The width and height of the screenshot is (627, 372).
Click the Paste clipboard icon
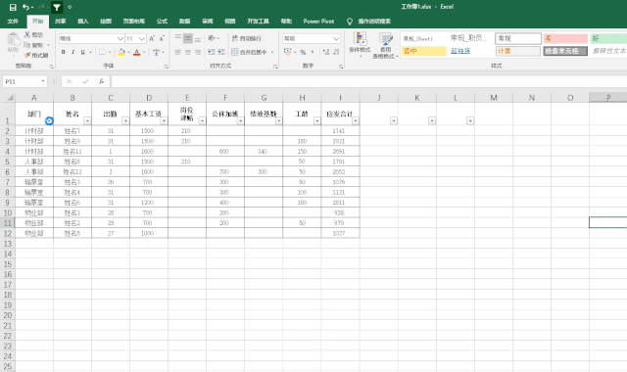13,40
